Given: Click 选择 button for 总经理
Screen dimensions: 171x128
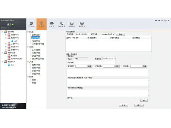Looking at the screenshot, I should (x=145, y=66).
